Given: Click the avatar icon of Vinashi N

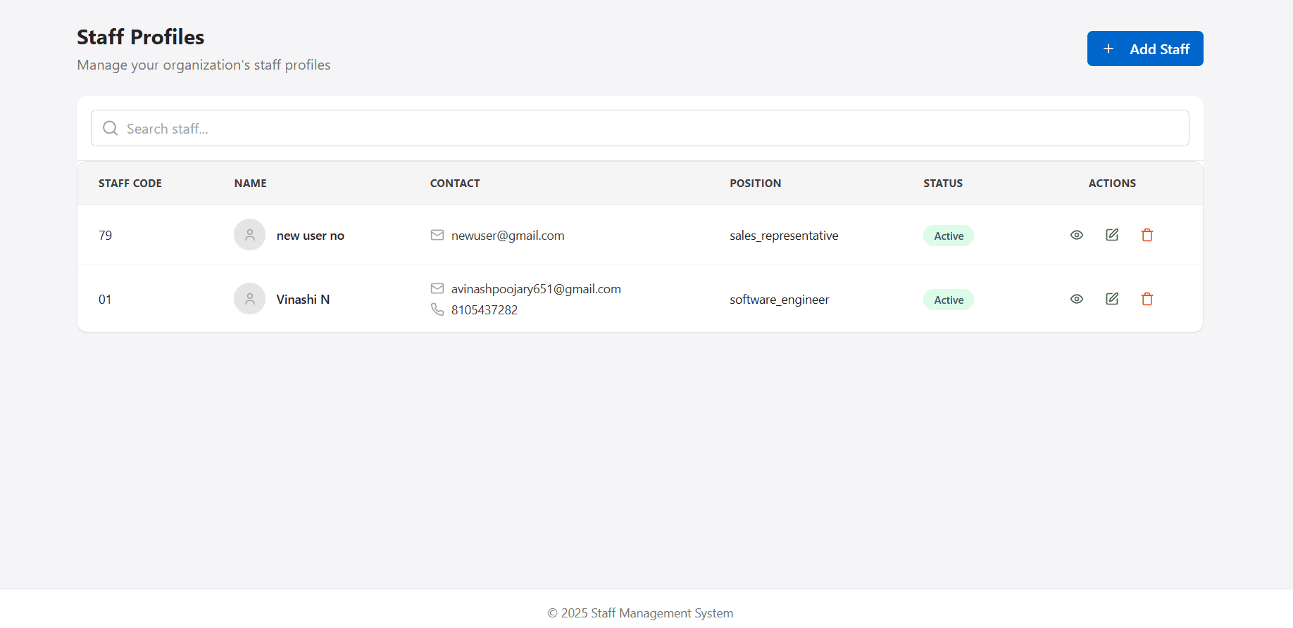Looking at the screenshot, I should pyautogui.click(x=249, y=299).
